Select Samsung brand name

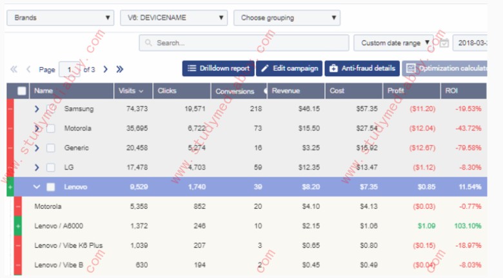pos(79,109)
